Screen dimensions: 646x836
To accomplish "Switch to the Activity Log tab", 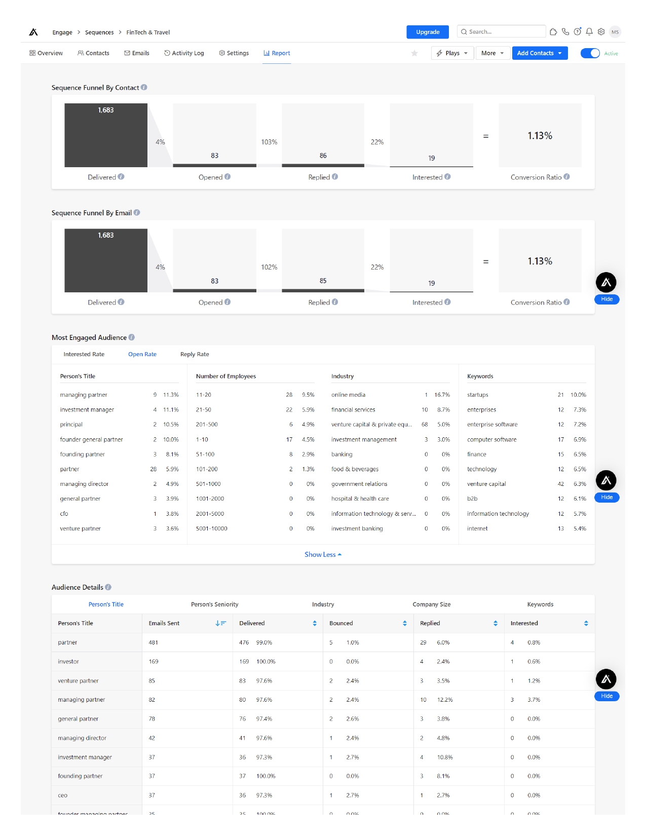I will pos(184,53).
